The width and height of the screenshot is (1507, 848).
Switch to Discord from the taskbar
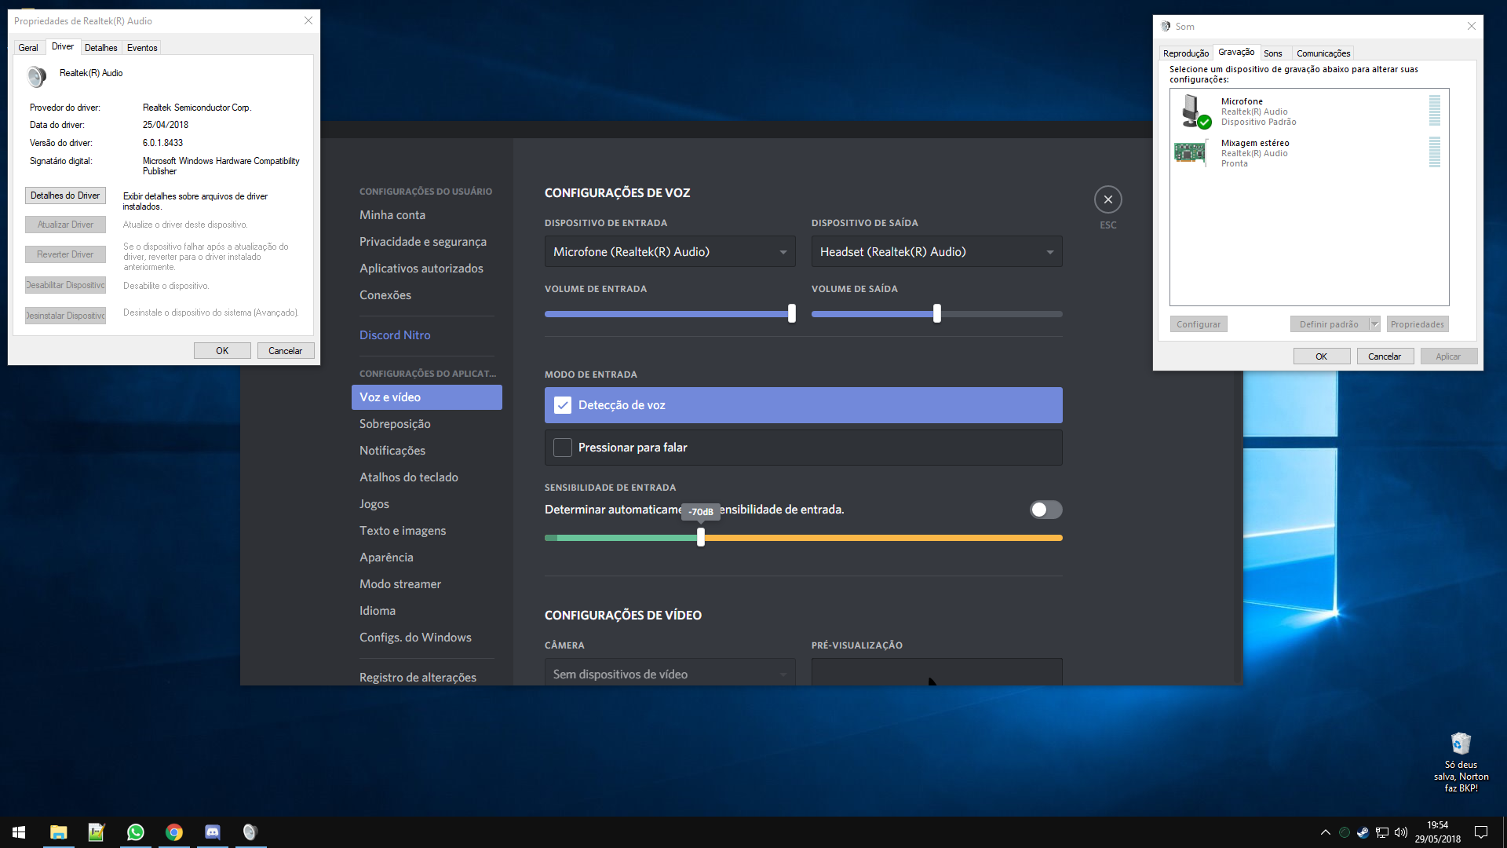click(213, 832)
